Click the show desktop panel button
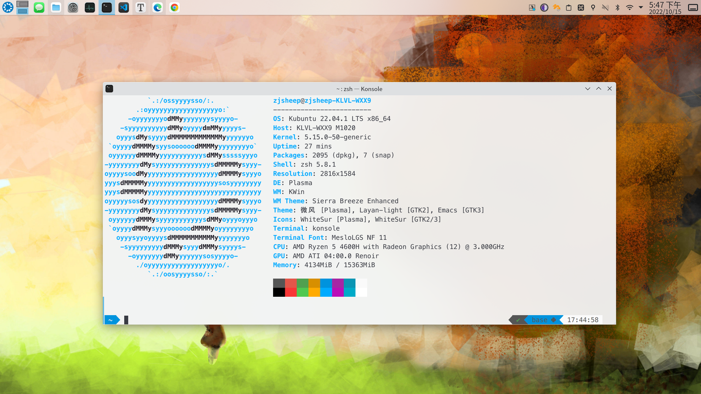Image resolution: width=701 pixels, height=394 pixels. (x=693, y=8)
